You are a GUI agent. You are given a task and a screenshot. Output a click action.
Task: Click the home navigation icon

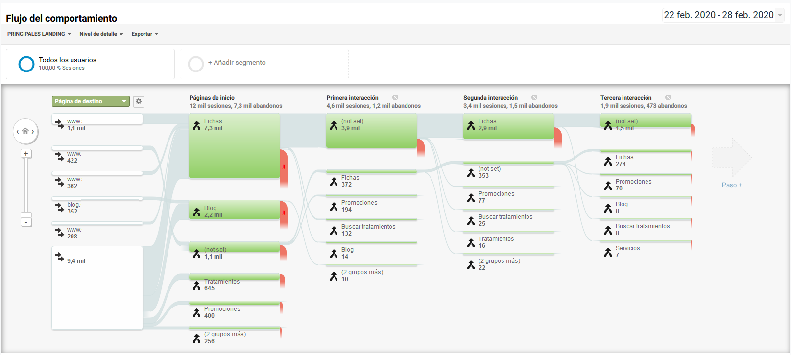25,131
